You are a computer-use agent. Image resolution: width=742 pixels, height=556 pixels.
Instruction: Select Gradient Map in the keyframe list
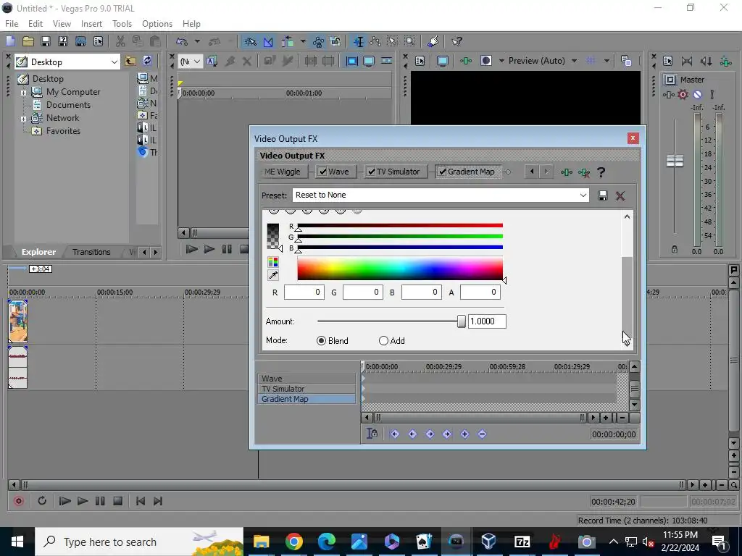point(307,399)
